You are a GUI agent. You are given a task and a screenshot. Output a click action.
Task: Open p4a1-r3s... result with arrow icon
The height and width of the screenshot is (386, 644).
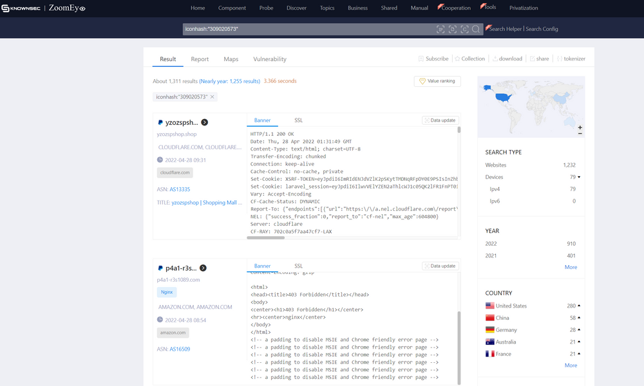[203, 268]
